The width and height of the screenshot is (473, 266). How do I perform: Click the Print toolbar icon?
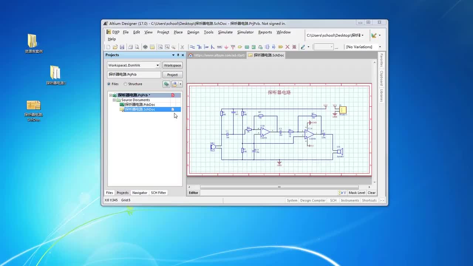(130, 47)
